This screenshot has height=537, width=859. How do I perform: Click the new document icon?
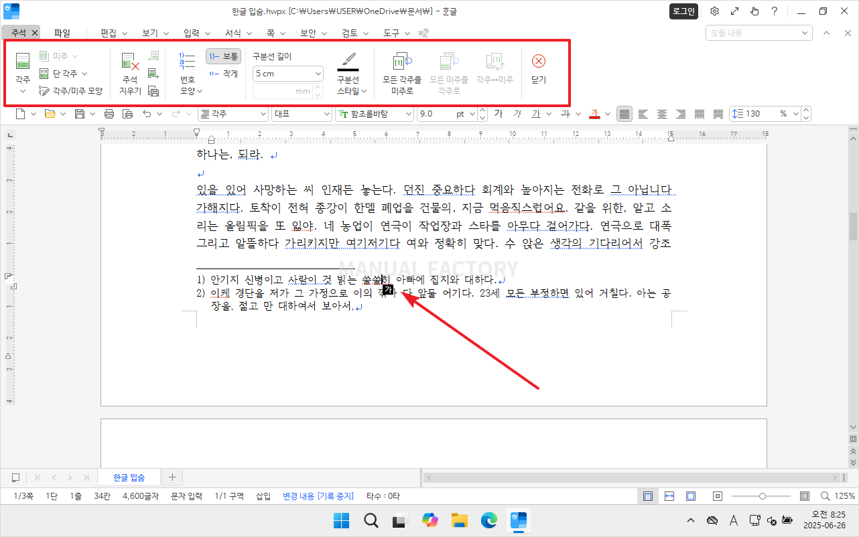pos(21,114)
